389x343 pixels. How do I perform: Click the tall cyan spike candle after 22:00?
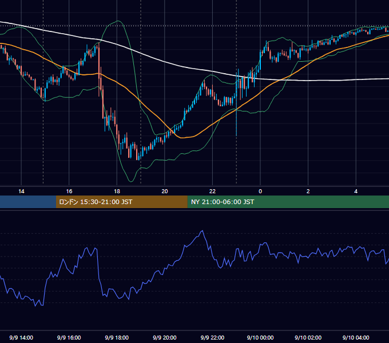click(236, 104)
